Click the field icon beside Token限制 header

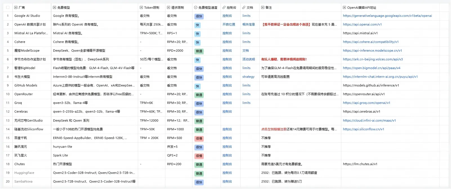(x=141, y=8)
